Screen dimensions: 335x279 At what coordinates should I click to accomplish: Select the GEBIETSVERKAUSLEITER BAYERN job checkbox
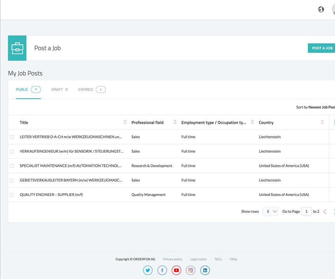tap(12, 180)
